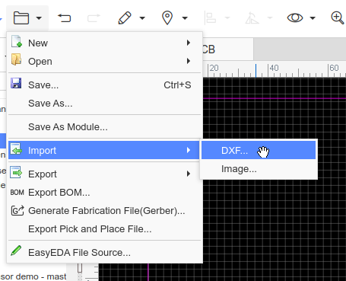The image size is (346, 281).
Task: Click the Undo arrow icon
Action: click(65, 18)
